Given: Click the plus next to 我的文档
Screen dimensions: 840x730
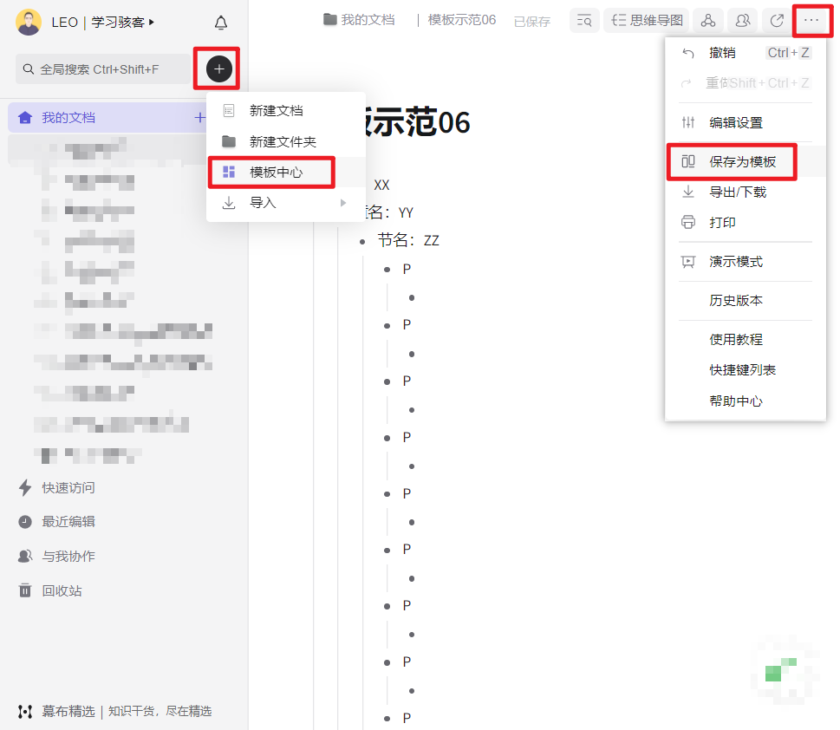Looking at the screenshot, I should tap(200, 117).
